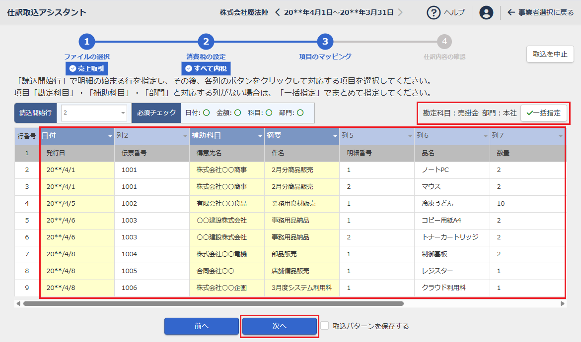The width and height of the screenshot is (581, 342).
Task: Click step 2 消費税の設定 circle
Action: point(206,42)
